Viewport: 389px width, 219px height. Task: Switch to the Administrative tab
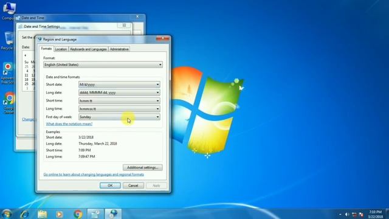point(119,49)
